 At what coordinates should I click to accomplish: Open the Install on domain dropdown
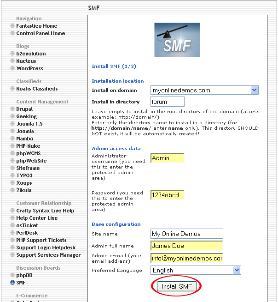(x=204, y=90)
